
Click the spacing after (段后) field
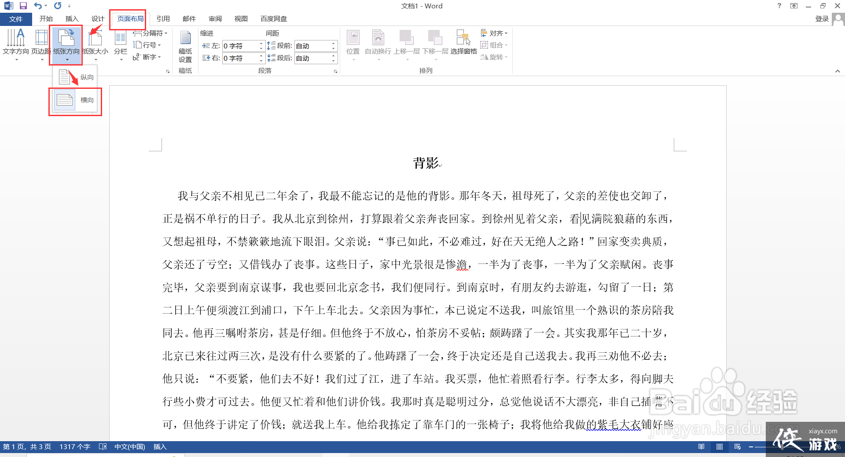(x=312, y=58)
